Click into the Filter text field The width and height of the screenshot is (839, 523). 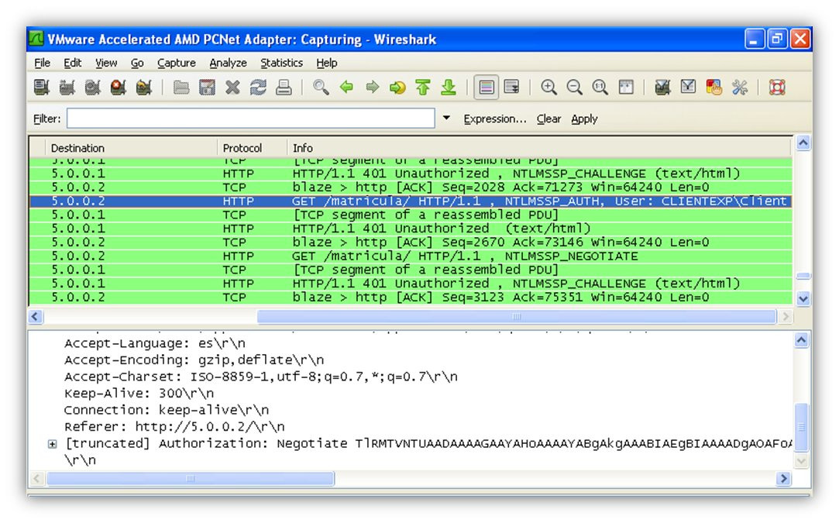[250, 119]
